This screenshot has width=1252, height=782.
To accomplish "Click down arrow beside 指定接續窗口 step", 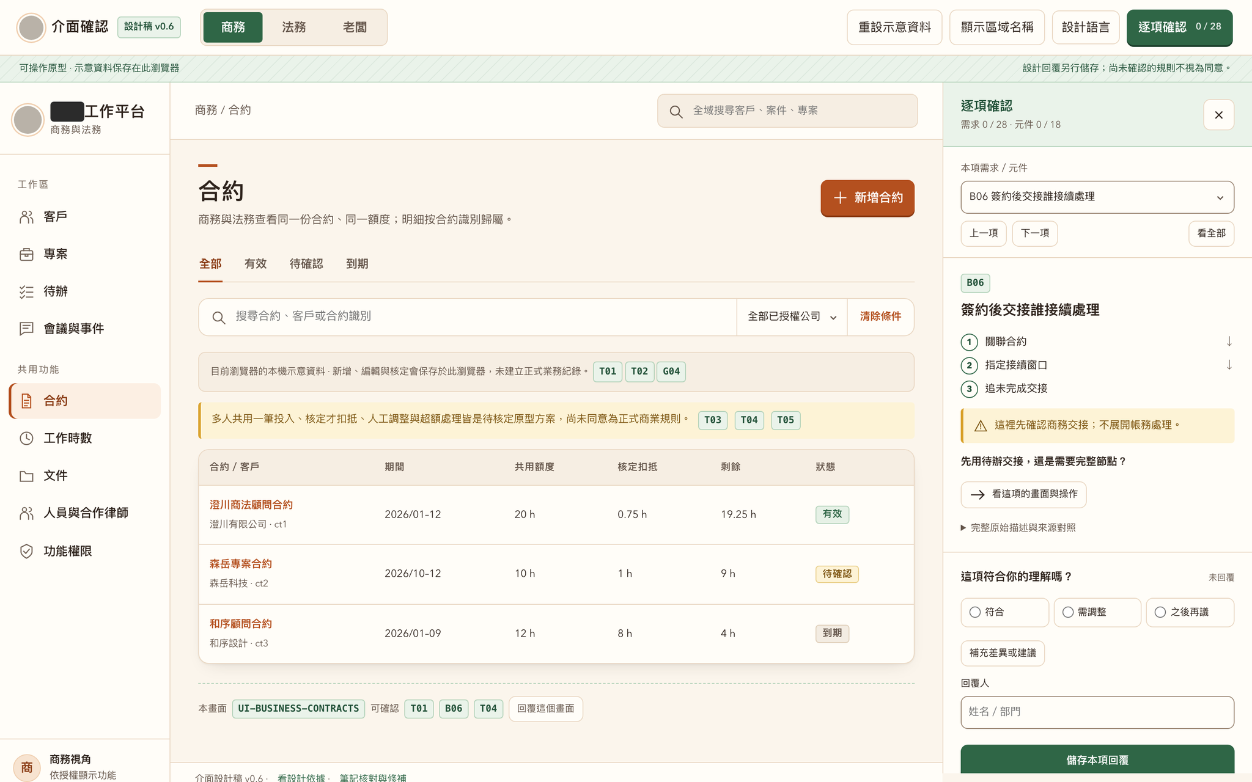I will tap(1229, 365).
